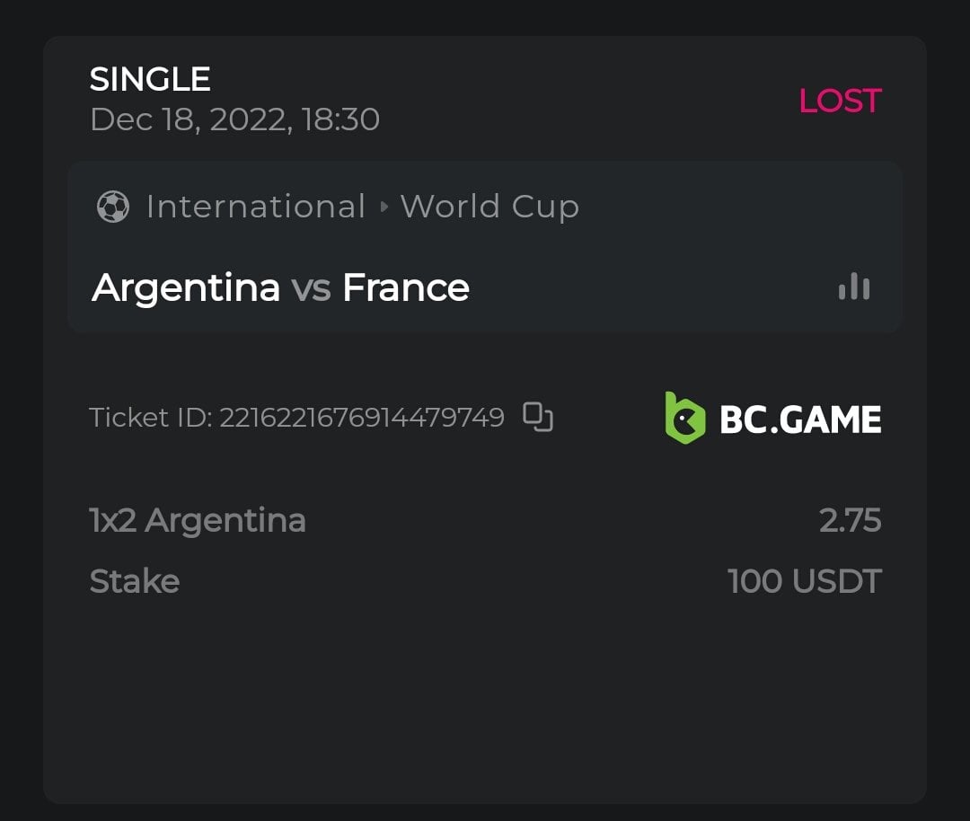Click the green BC.GAME logo icon
The width and height of the screenshot is (970, 821).
point(684,418)
